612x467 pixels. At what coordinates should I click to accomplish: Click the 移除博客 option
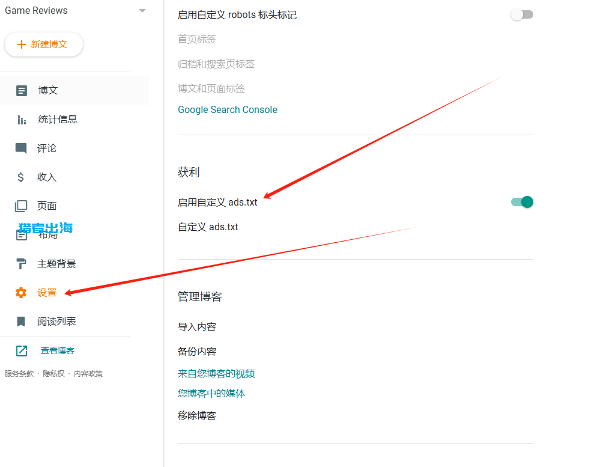(197, 415)
